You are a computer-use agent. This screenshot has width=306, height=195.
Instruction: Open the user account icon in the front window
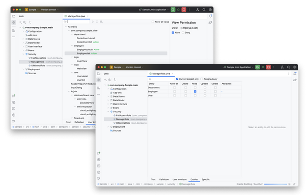(282, 67)
